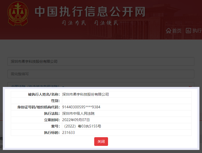
Task: Select filing date 2022年09月07日
Action: pyautogui.click(x=76, y=120)
